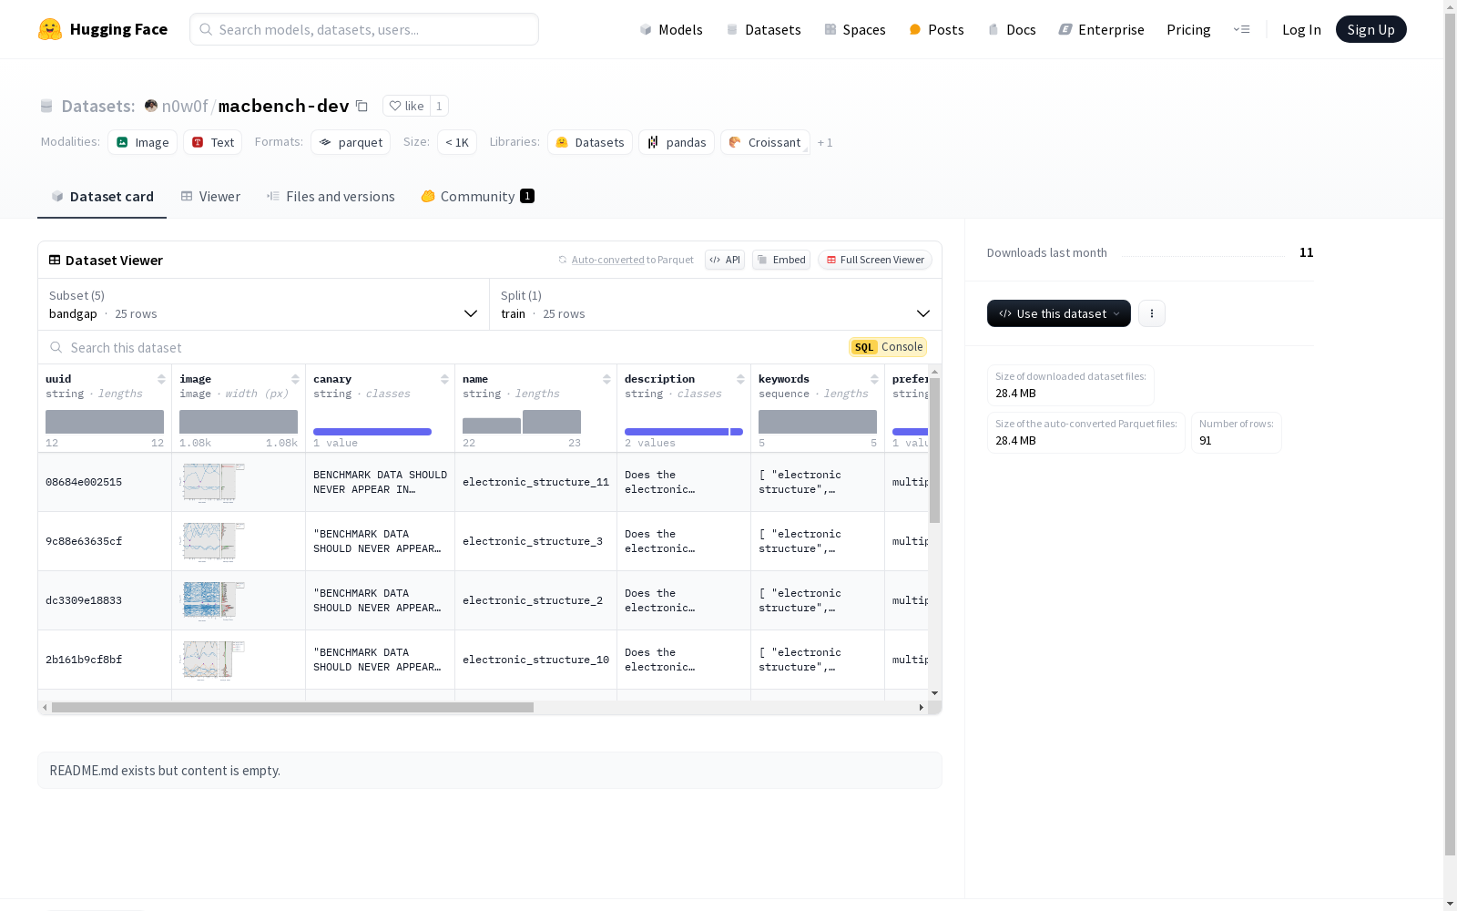This screenshot has height=911, width=1457.
Task: Click the Embed button
Action: pos(781,260)
